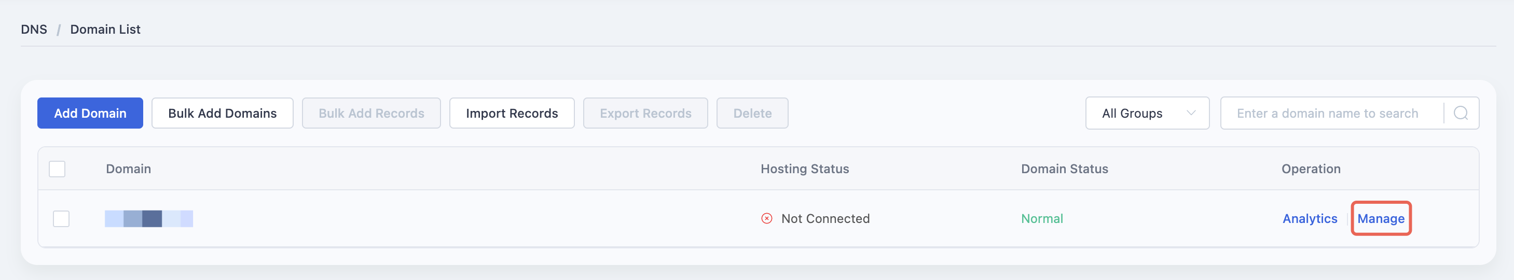
Task: Go to the DNS breadcrumb
Action: [34, 30]
